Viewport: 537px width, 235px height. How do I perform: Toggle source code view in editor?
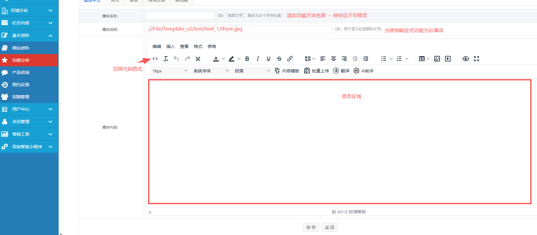(x=155, y=59)
